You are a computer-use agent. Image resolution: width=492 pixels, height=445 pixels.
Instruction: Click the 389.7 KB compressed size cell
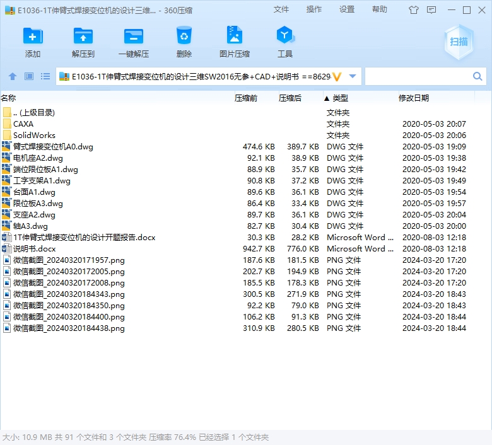pos(303,146)
